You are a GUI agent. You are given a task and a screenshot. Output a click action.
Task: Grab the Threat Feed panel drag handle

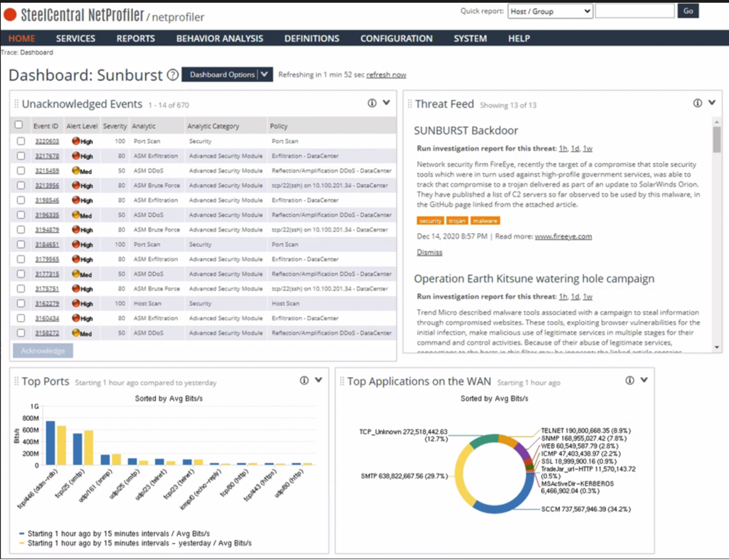[x=410, y=104]
